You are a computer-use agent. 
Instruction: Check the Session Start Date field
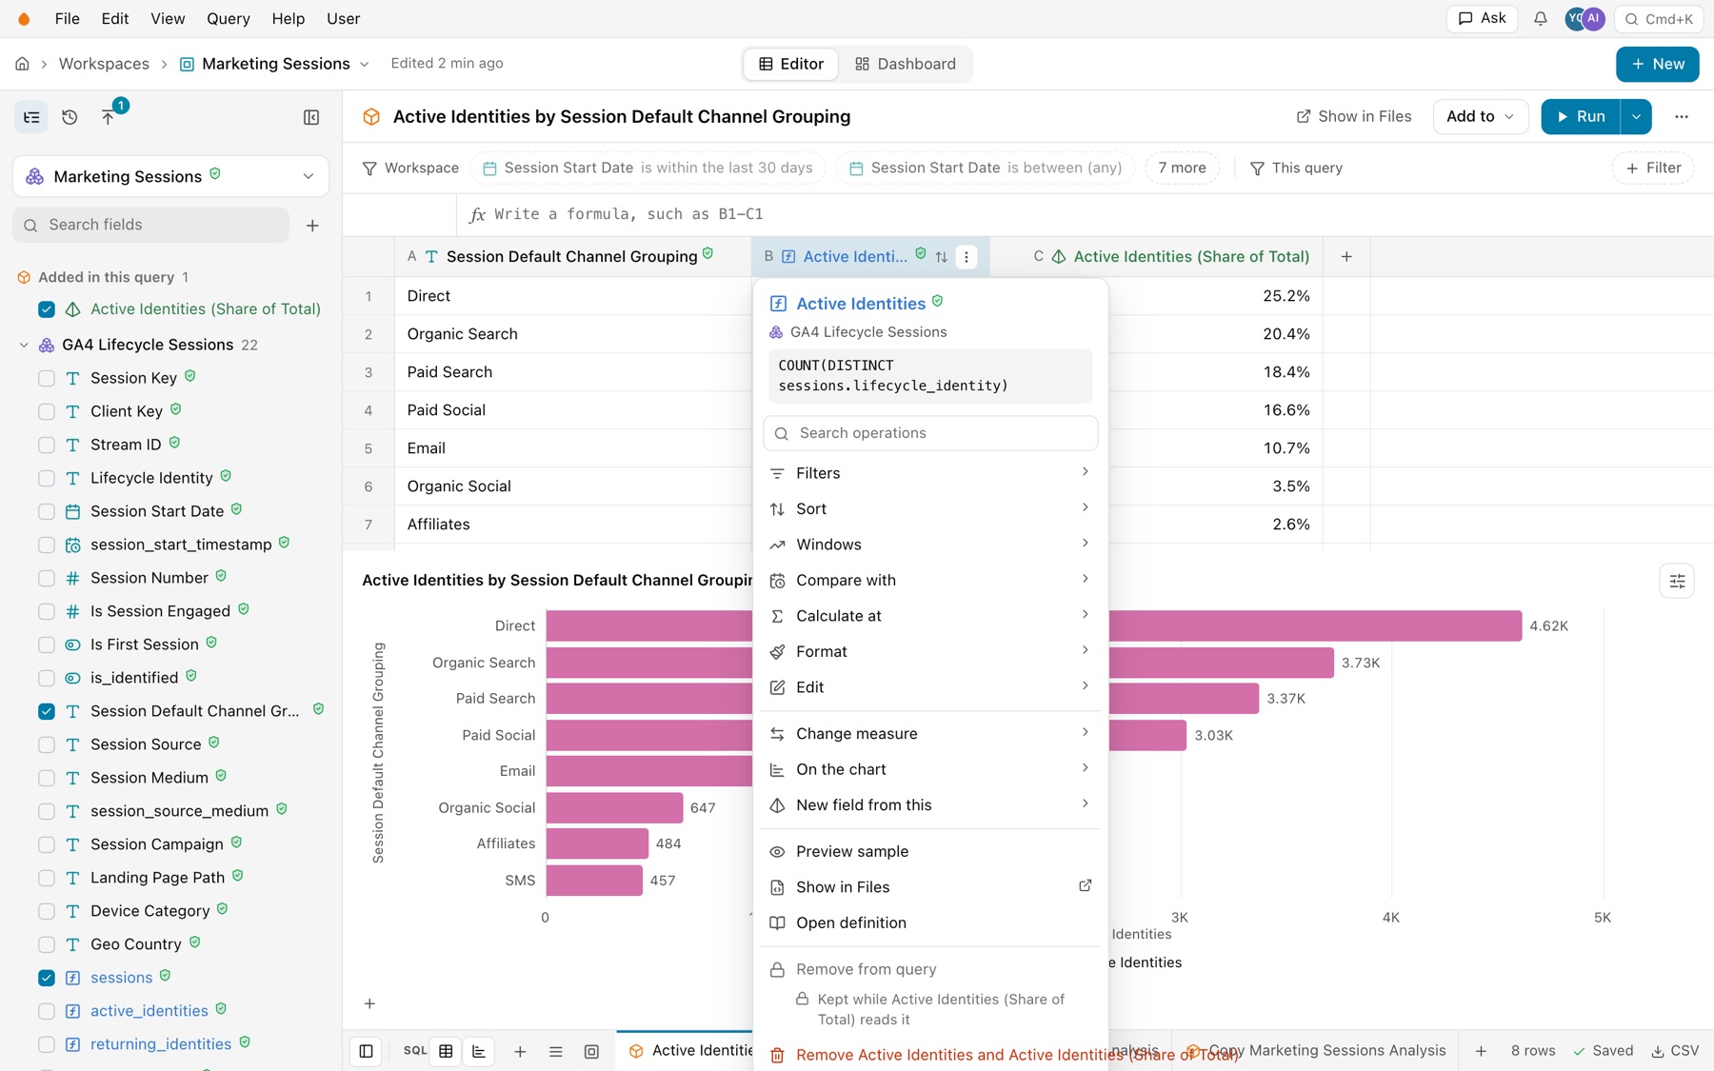47,511
